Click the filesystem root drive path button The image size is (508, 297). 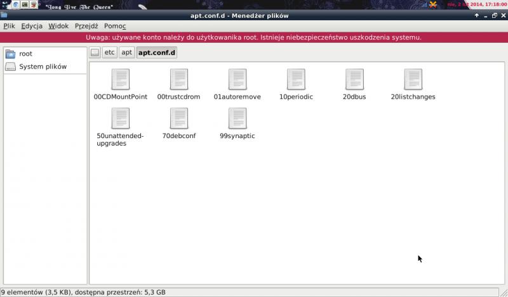pos(95,52)
